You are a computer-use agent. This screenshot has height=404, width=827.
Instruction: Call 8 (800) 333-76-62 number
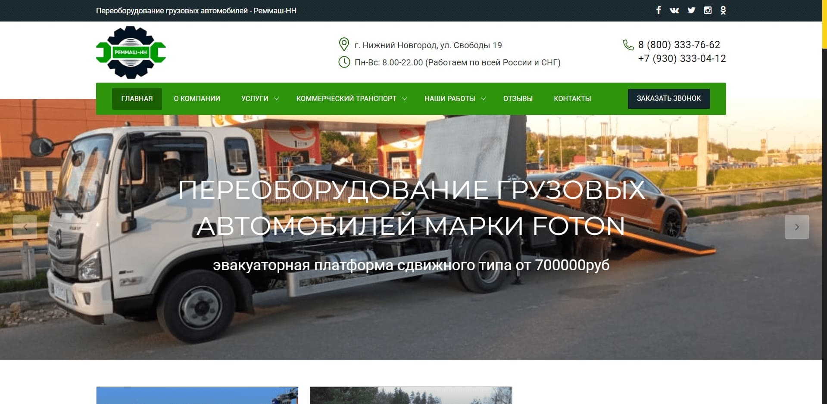(x=679, y=45)
